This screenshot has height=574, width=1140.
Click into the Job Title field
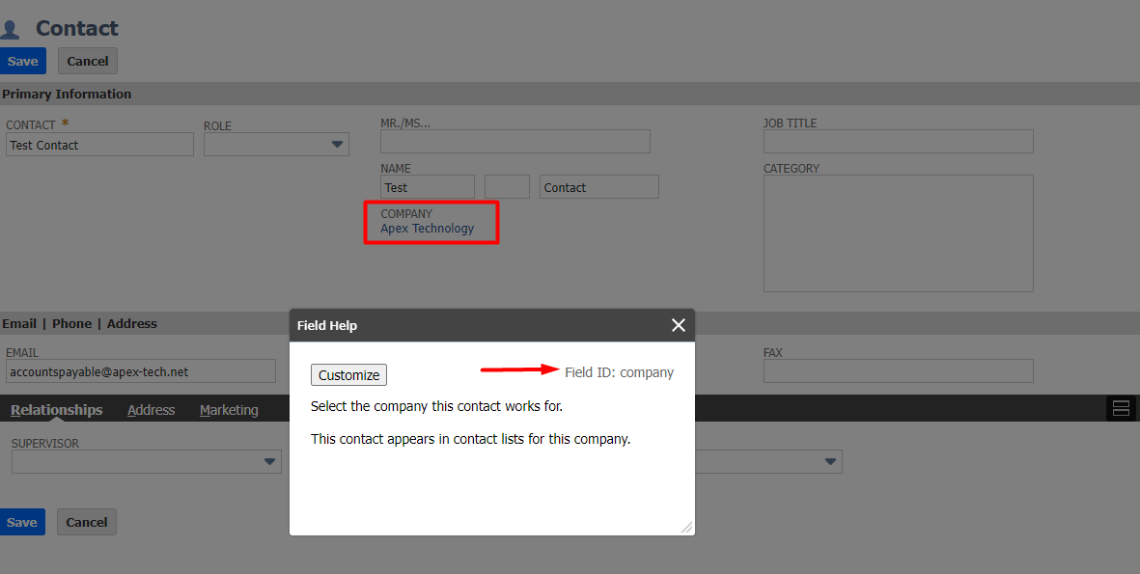point(898,142)
